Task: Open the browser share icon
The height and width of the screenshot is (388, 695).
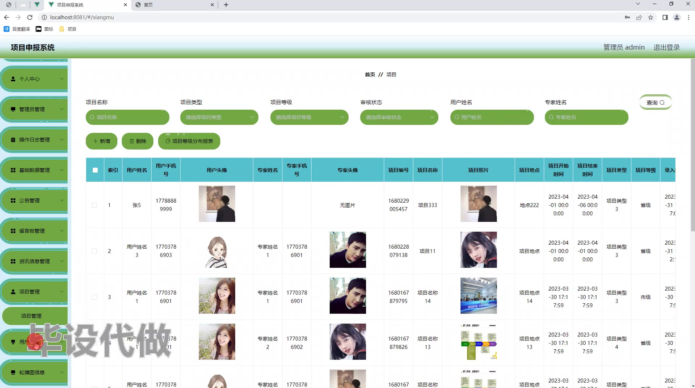Action: pos(639,17)
